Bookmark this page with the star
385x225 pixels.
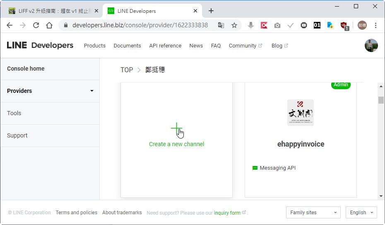pyautogui.click(x=234, y=25)
